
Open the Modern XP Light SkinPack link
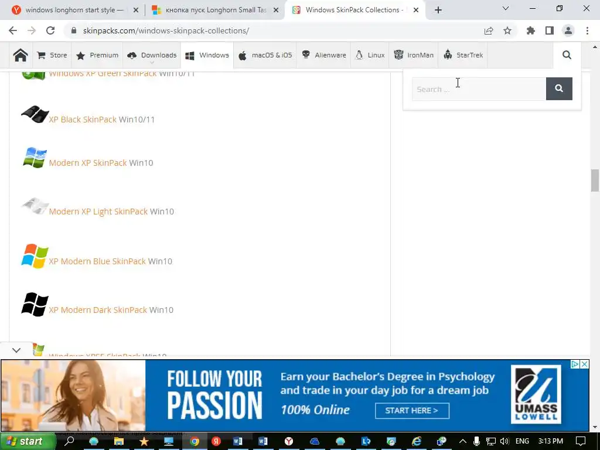coord(98,212)
